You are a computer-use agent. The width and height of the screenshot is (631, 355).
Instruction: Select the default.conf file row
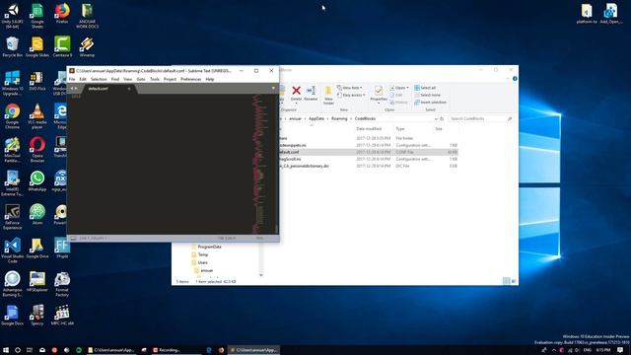point(368,152)
